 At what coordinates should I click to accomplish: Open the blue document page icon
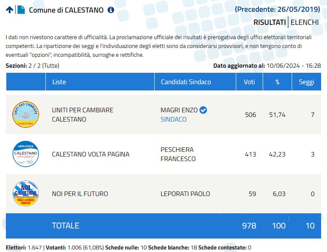pos(21,10)
